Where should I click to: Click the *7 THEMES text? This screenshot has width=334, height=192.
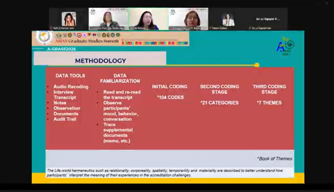[x=269, y=103]
